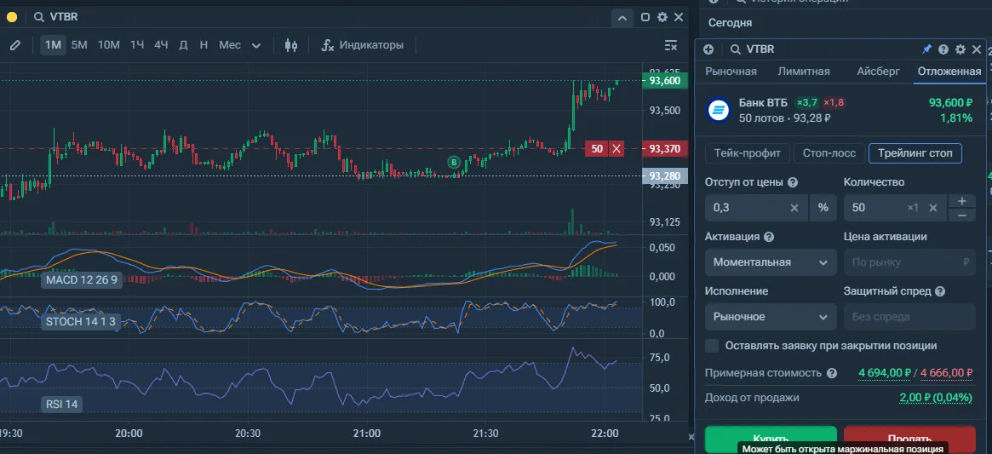
Task: Maximize the chart widget via square icon
Action: [645, 18]
